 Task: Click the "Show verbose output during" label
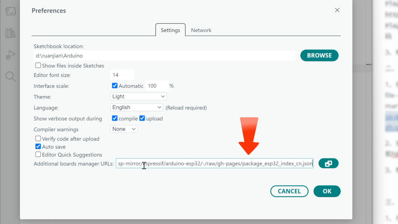point(68,119)
